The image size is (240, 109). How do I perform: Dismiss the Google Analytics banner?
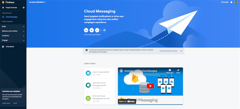(181, 51)
